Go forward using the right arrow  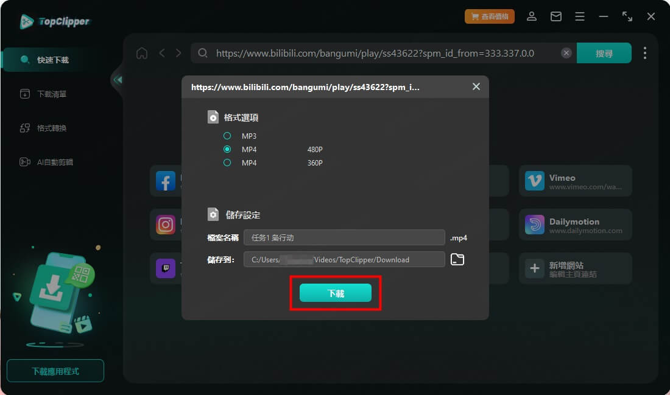click(x=178, y=54)
